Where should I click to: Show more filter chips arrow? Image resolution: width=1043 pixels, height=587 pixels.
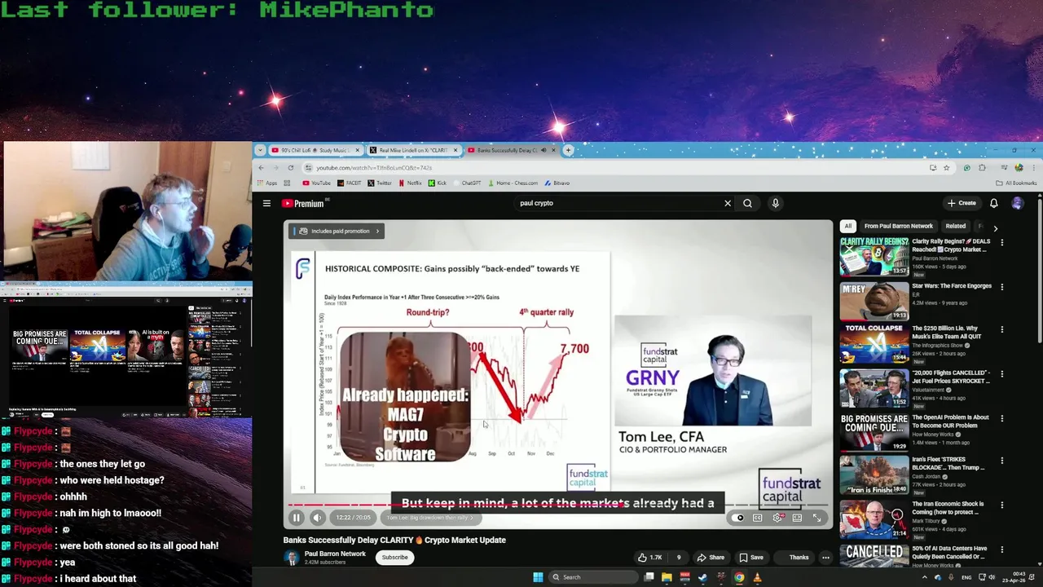pos(995,228)
